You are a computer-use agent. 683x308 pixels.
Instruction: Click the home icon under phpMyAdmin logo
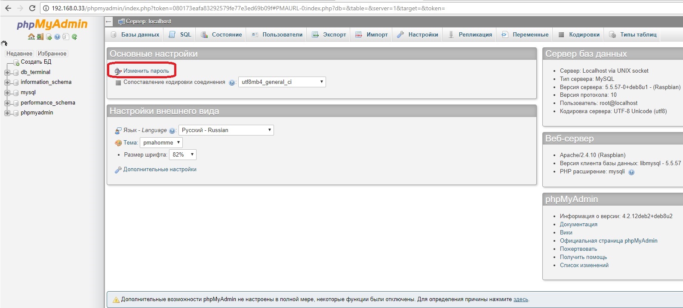click(31, 37)
